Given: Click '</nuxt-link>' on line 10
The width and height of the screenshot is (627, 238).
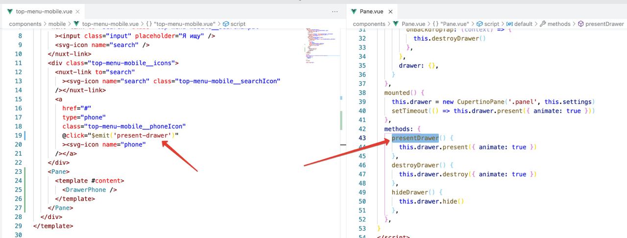Looking at the screenshot, I should click(x=70, y=54).
